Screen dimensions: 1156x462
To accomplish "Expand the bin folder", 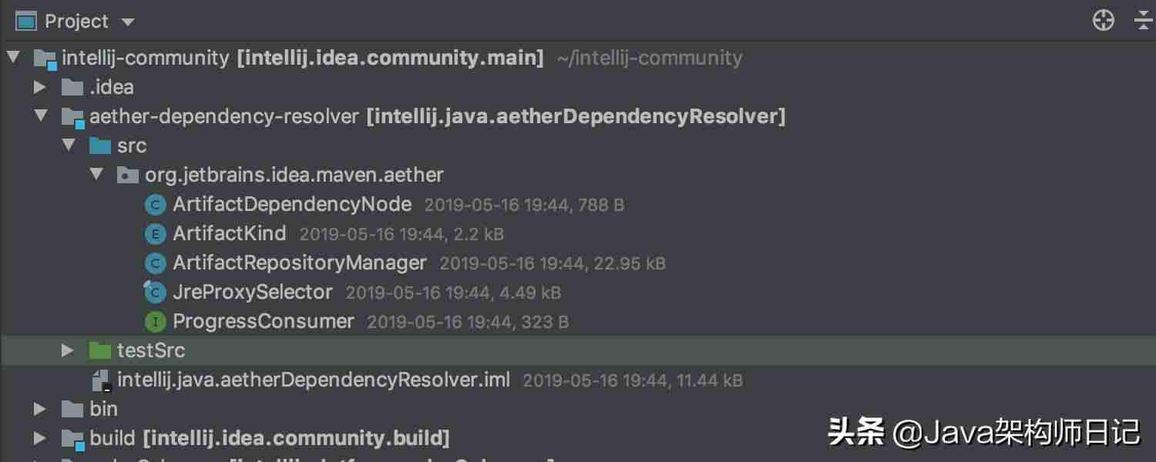I will 40,409.
